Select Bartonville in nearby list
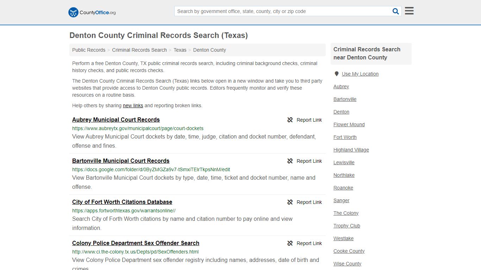481x270 pixels. pyautogui.click(x=345, y=99)
